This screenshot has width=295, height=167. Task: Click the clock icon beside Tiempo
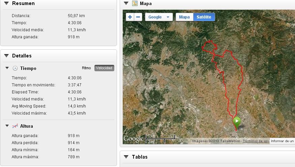(x=15, y=68)
